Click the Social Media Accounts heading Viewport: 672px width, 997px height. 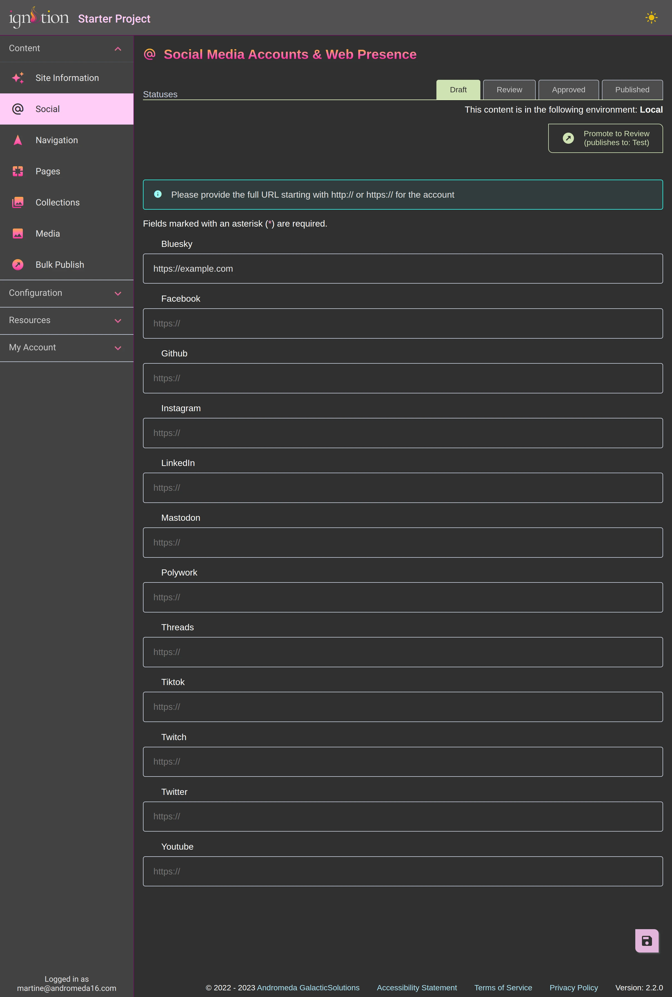[290, 54]
